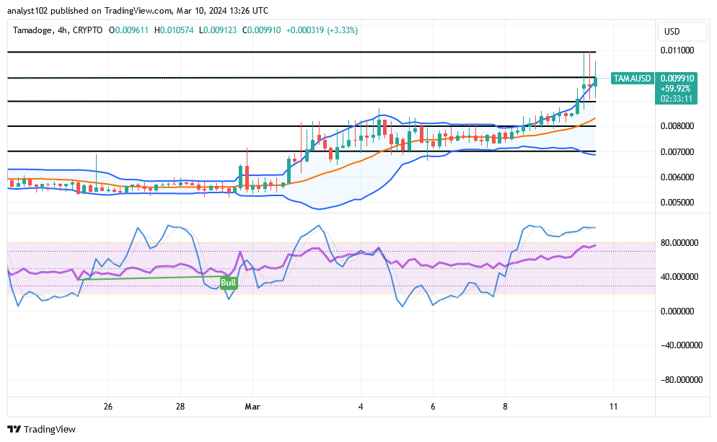Image resolution: width=717 pixels, height=442 pixels.
Task: Click the 40.000000 oscillator axis label
Action: pyautogui.click(x=679, y=277)
